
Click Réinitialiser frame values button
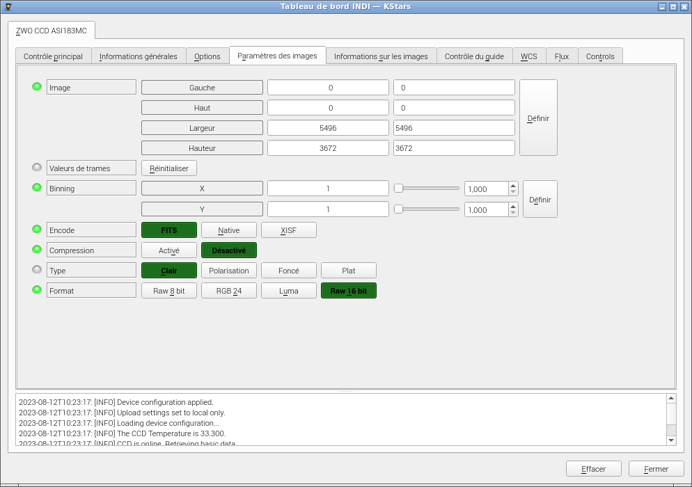(169, 168)
